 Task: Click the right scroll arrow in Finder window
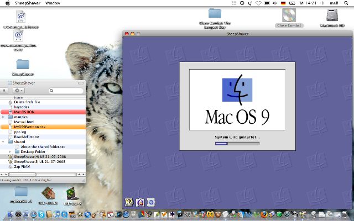[84, 175]
